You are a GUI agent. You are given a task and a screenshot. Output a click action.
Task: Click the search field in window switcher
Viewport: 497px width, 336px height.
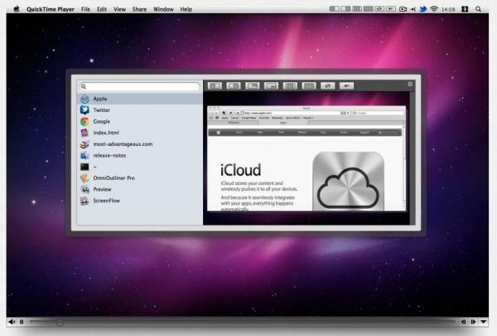pos(139,86)
